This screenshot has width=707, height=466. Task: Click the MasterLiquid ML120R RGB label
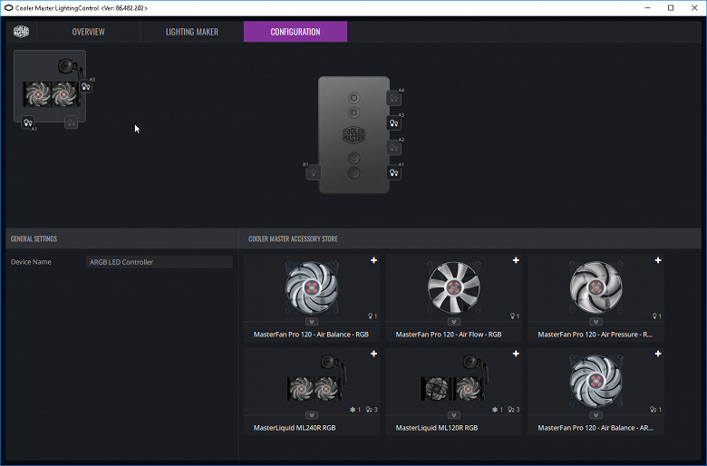437,428
